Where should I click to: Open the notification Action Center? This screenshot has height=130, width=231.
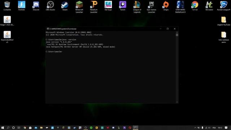coord(226,127)
